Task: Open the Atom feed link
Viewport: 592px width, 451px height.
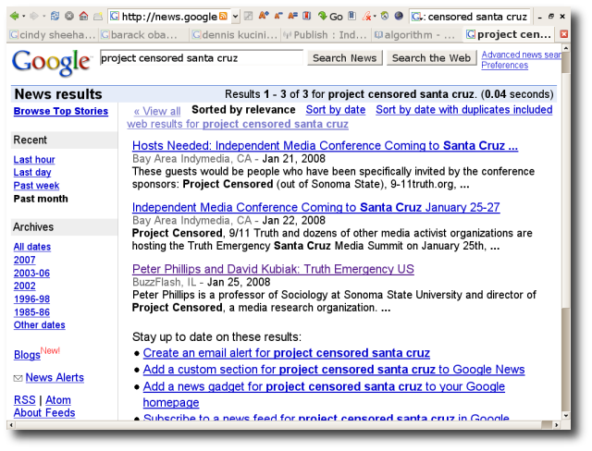Action: pyautogui.click(x=58, y=400)
